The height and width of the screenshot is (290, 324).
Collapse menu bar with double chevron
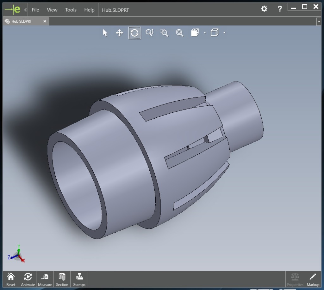tap(25, 10)
